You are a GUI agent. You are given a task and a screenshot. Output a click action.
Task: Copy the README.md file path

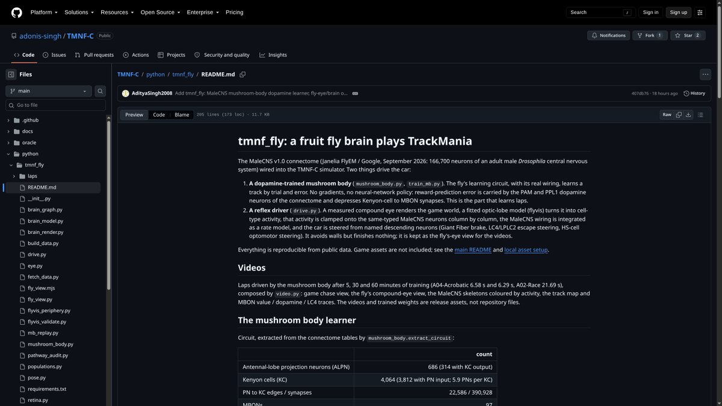[242, 74]
